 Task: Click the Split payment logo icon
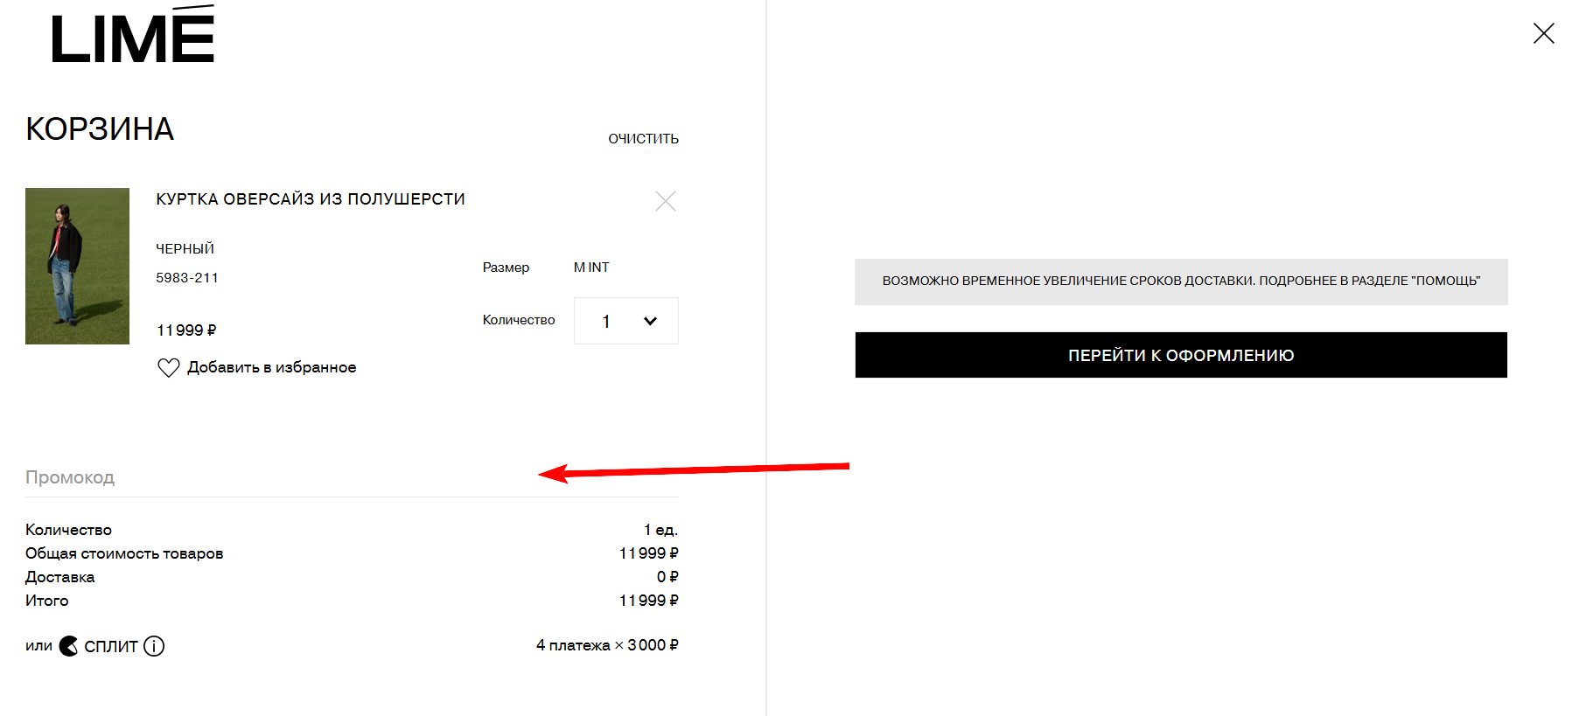[68, 646]
